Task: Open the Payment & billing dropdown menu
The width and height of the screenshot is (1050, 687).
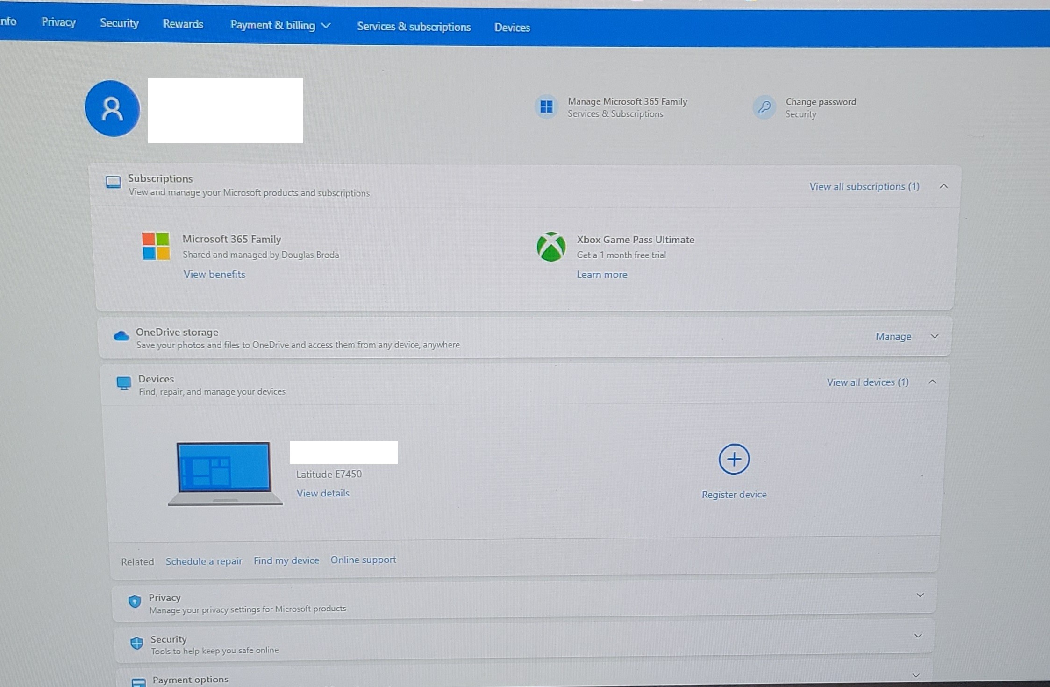Action: click(x=280, y=25)
